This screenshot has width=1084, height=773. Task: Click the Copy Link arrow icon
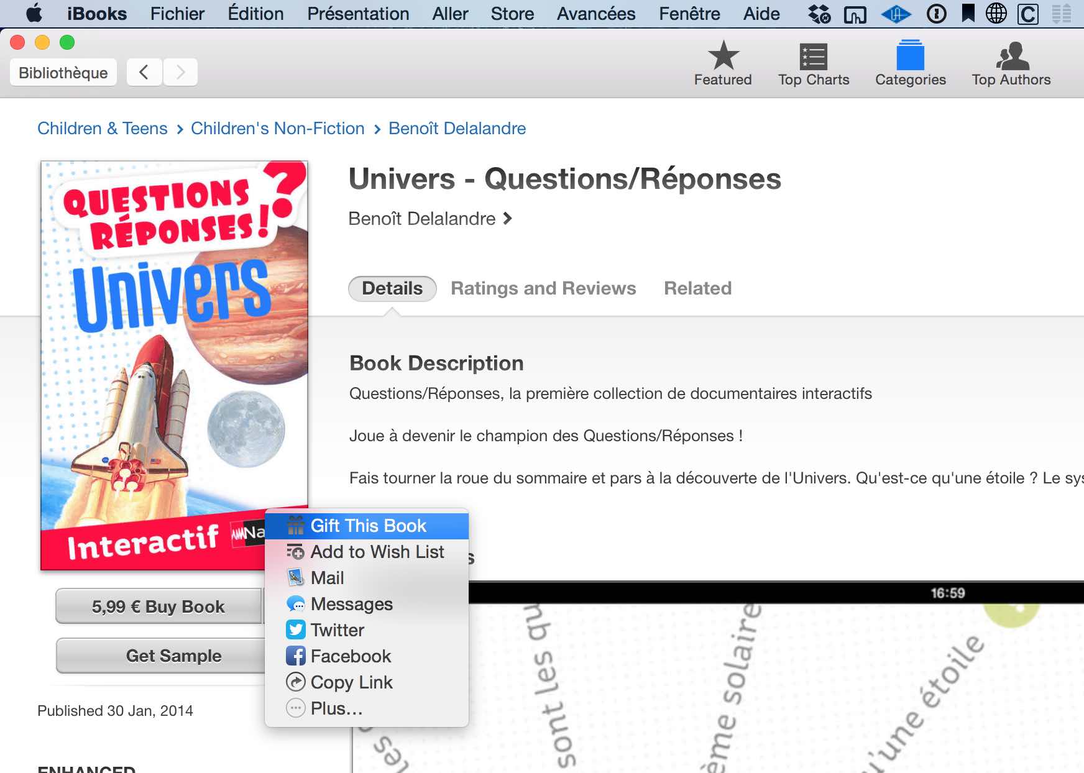pos(295,682)
